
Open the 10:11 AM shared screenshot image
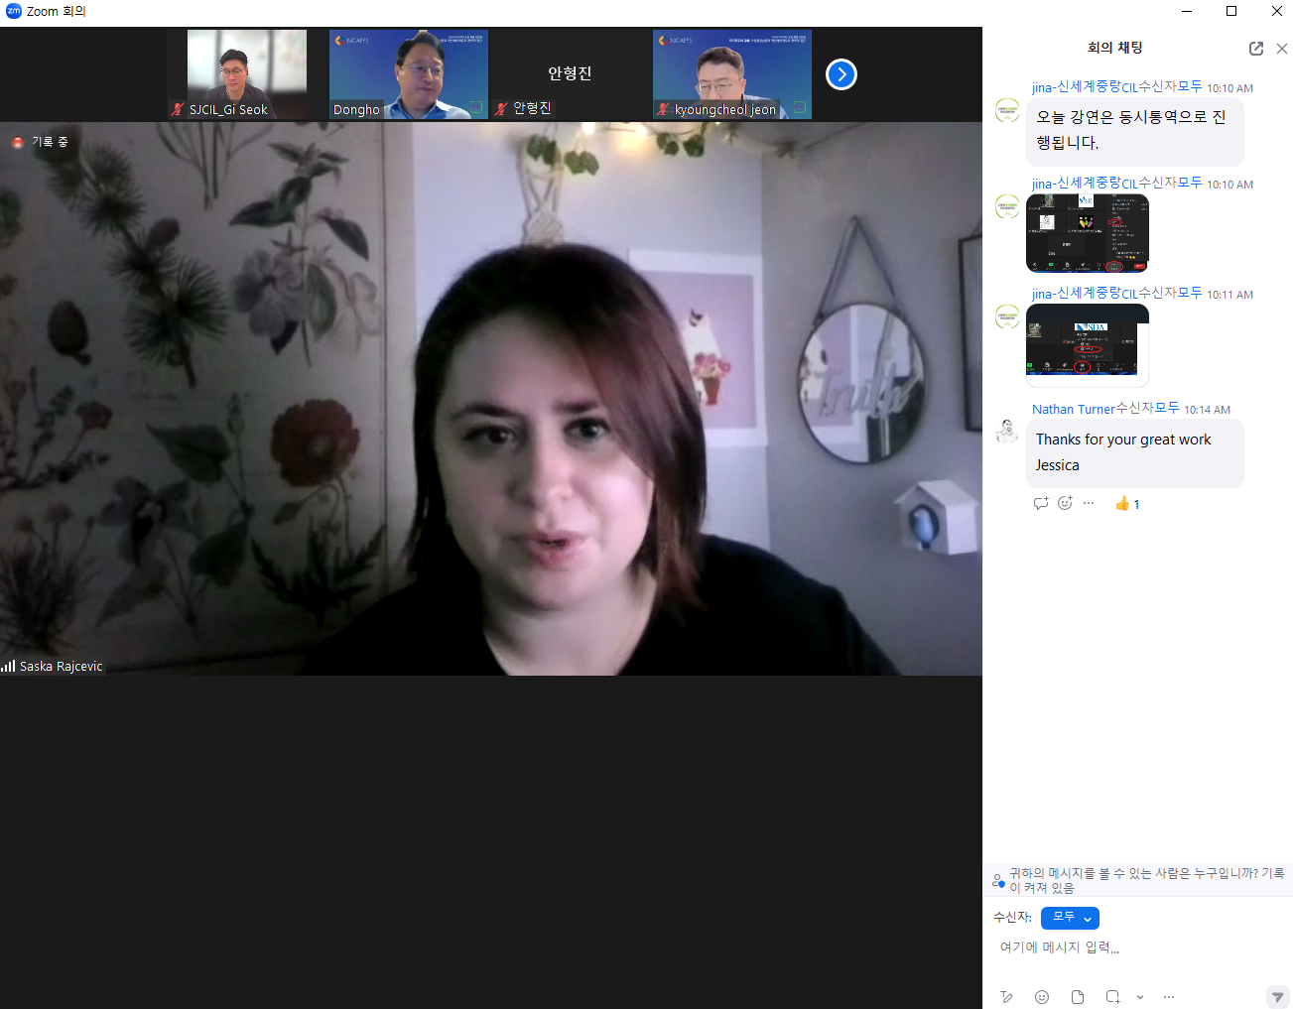[1087, 343]
